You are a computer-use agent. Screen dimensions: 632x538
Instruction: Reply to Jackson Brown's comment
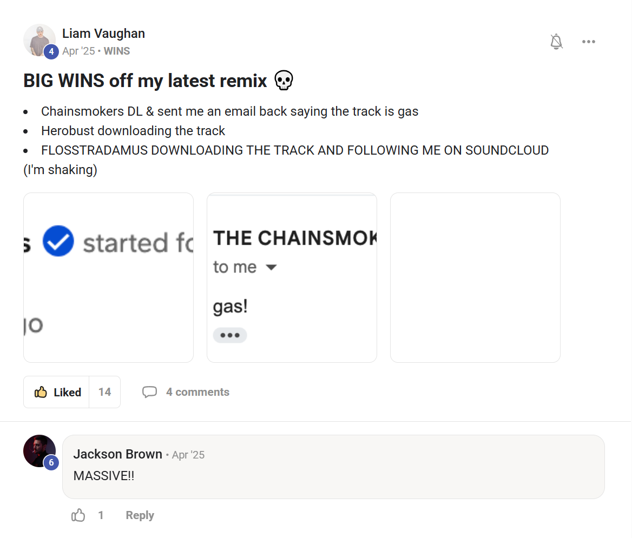pyautogui.click(x=140, y=515)
